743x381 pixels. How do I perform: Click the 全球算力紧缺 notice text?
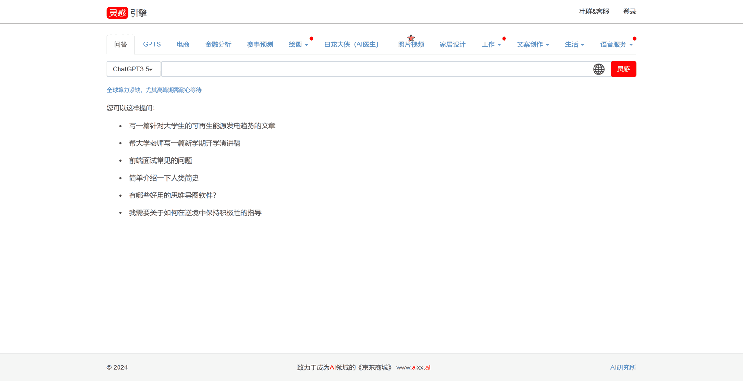154,90
